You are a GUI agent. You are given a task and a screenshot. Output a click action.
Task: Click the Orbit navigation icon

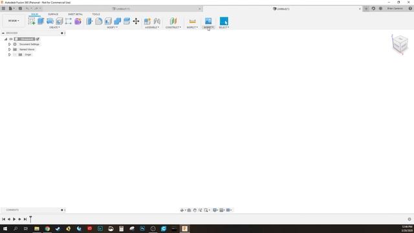tap(182, 210)
